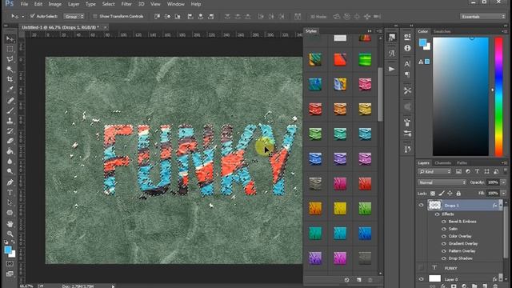This screenshot has height=288, width=512.
Task: Open the Group auto-select dropdown
Action: pos(74,16)
